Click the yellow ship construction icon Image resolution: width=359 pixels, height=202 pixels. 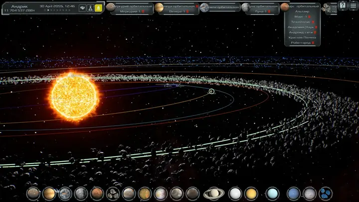click(x=99, y=8)
